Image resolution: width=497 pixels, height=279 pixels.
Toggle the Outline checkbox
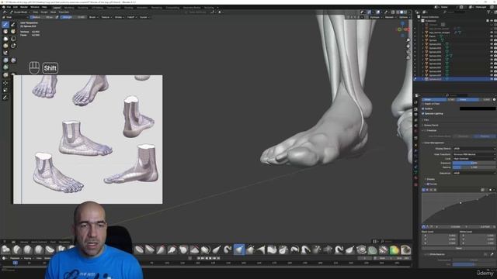click(x=423, y=108)
